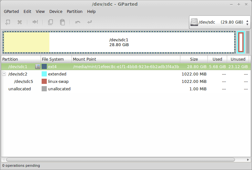Click the 23.12 GiB unused cell
Screen dimensions: 252x170
238,66
